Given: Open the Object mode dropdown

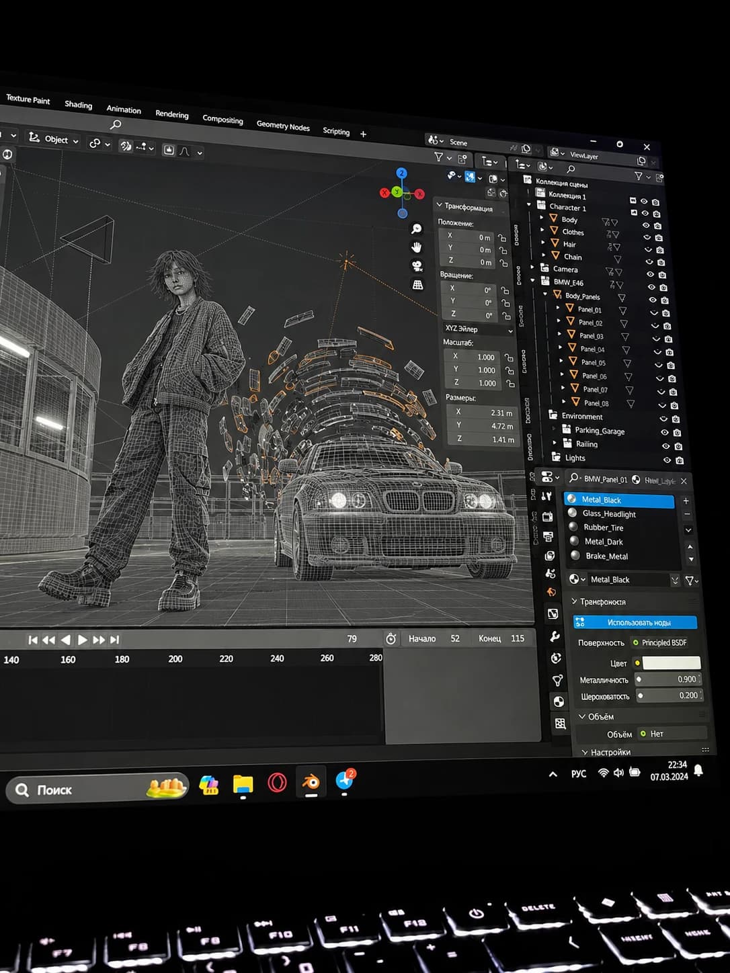Looking at the screenshot, I should point(54,139).
